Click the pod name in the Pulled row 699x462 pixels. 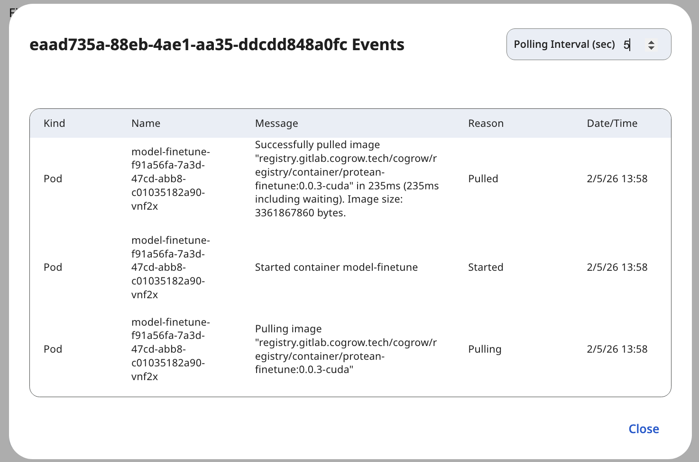pyautogui.click(x=170, y=179)
